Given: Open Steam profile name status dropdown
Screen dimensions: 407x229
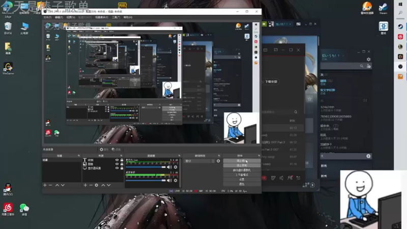Looking at the screenshot, I should tap(343, 55).
